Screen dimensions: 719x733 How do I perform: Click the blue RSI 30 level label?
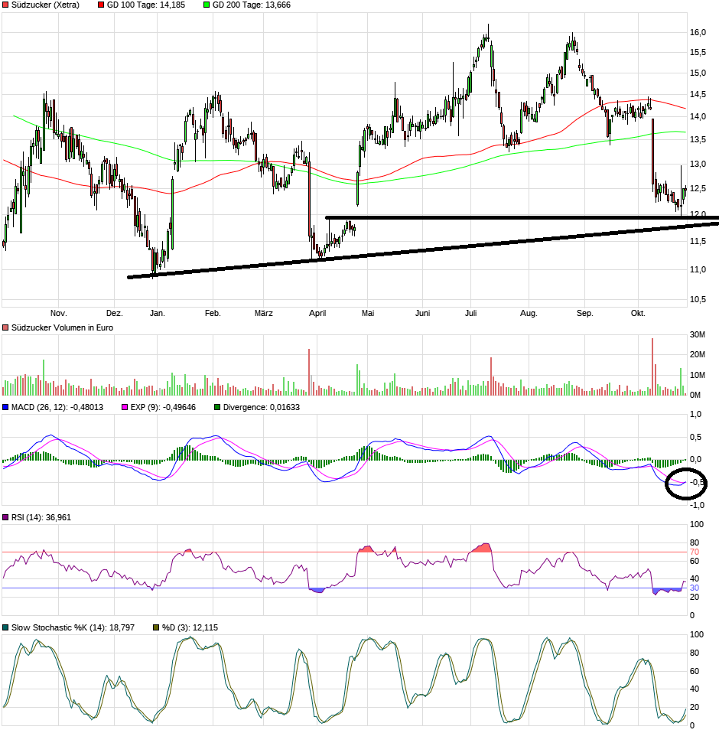pos(695,588)
